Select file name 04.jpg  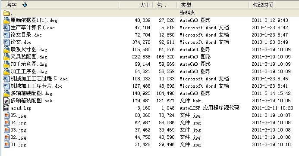(19, 122)
